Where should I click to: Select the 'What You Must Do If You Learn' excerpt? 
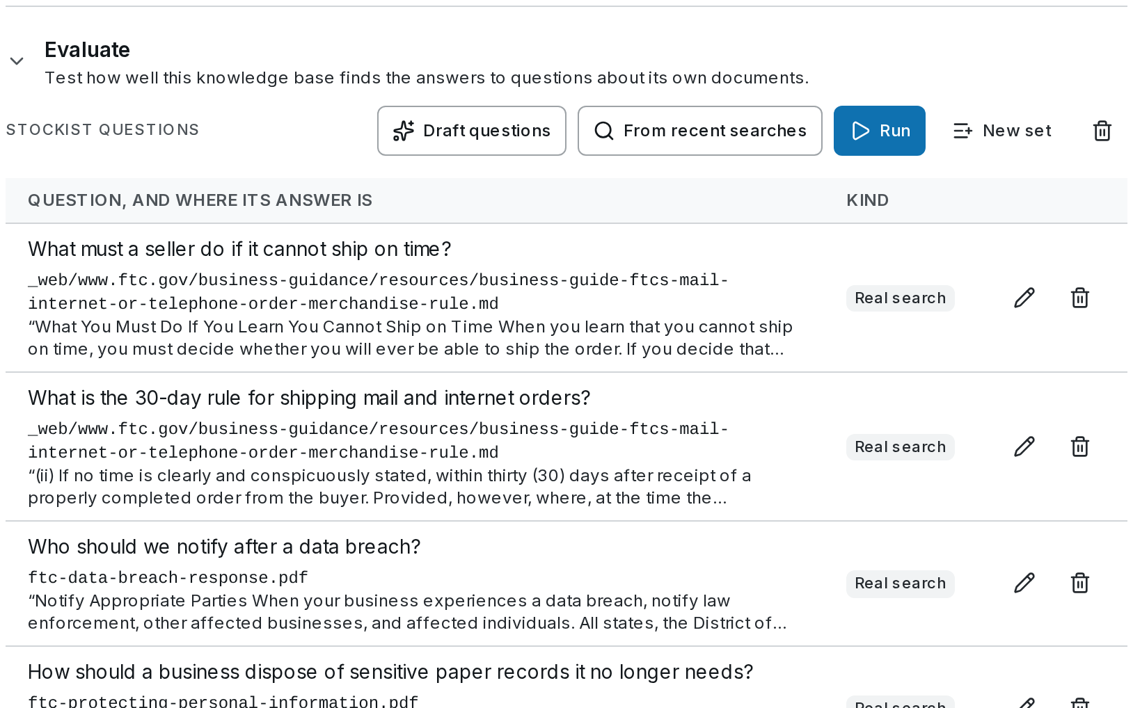(x=410, y=338)
